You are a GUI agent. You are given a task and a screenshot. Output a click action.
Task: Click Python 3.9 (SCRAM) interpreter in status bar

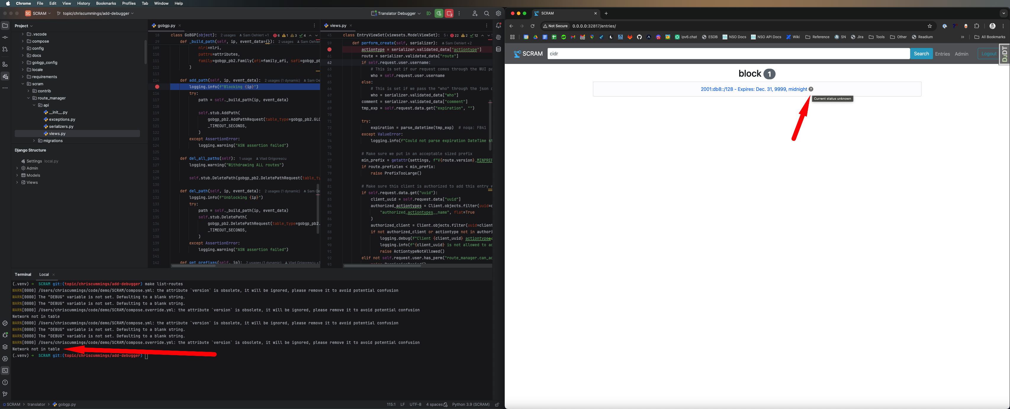click(x=470, y=404)
